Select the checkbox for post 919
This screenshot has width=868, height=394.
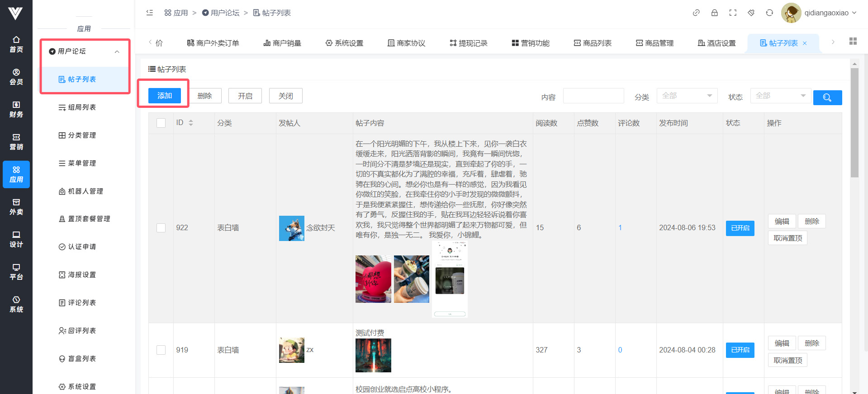coord(161,350)
